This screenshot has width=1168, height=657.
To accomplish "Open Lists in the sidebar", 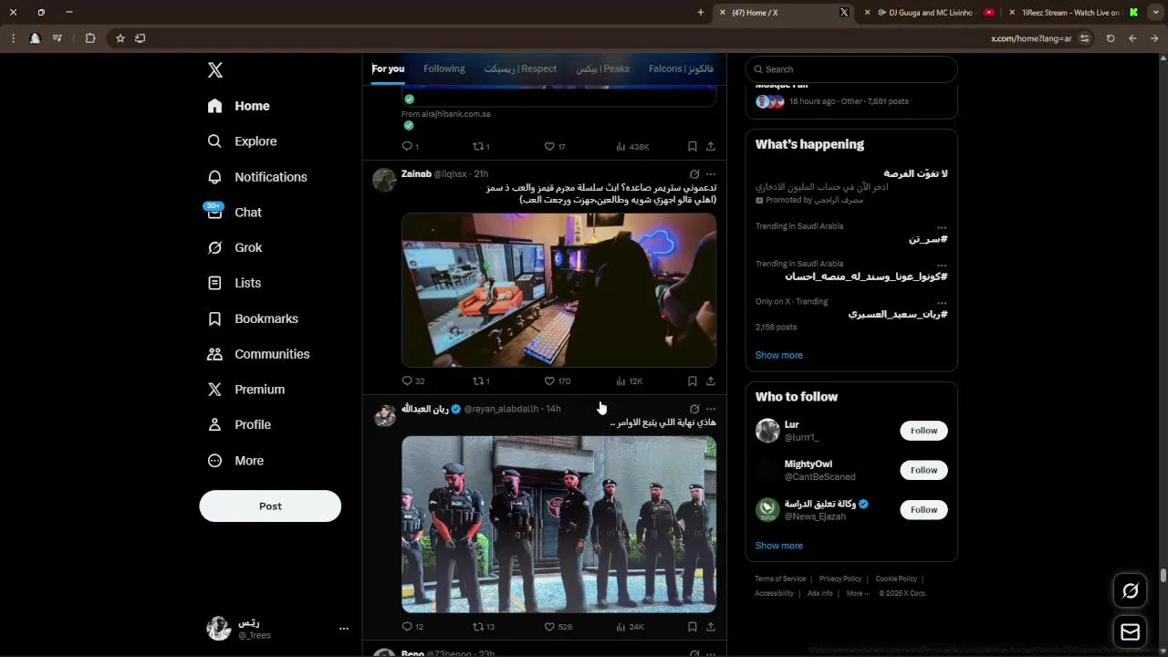I will [235, 283].
